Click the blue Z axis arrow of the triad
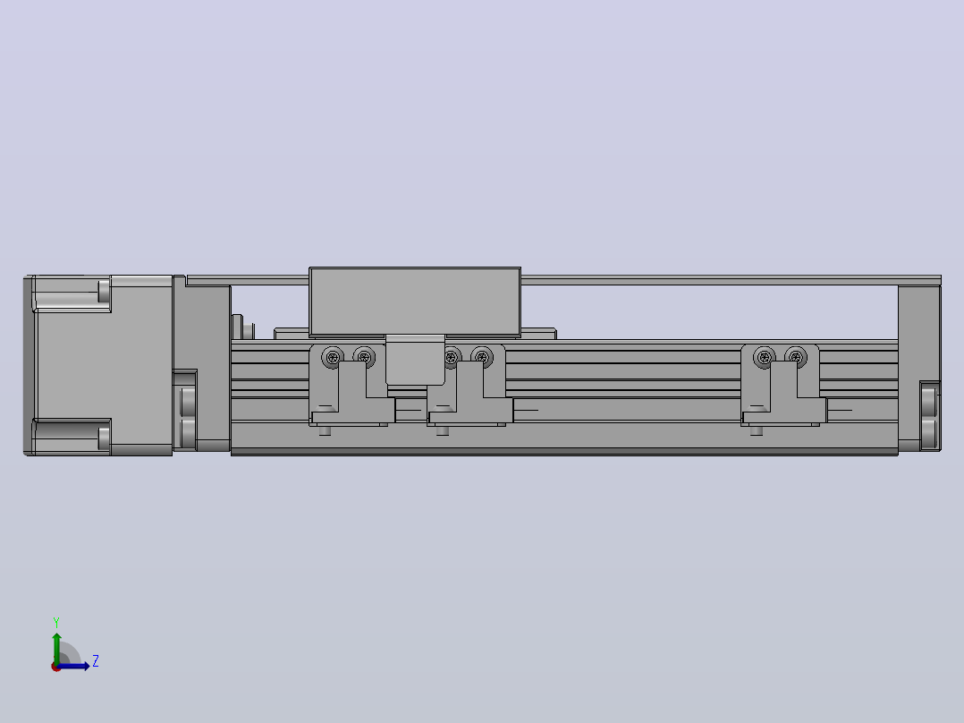This screenshot has height=723, width=964. coord(75,666)
